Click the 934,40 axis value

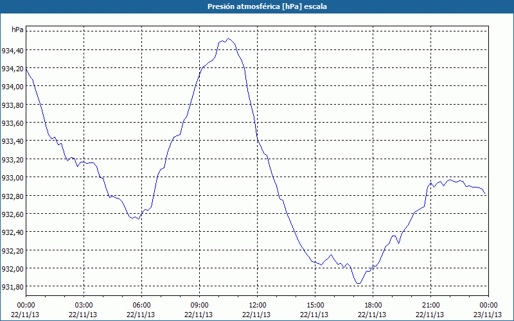tap(12, 51)
